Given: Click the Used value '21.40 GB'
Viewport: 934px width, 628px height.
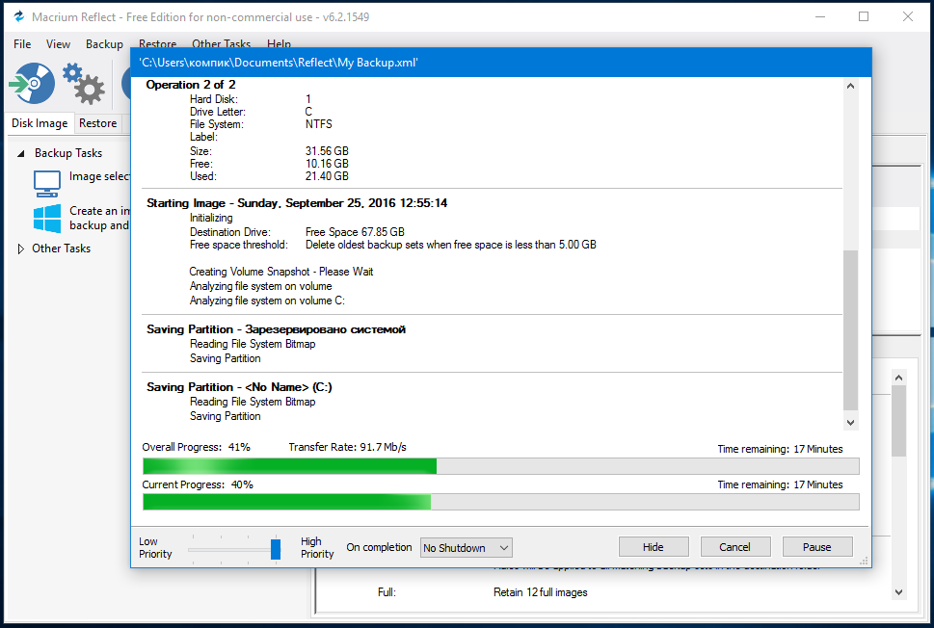Looking at the screenshot, I should point(327,176).
